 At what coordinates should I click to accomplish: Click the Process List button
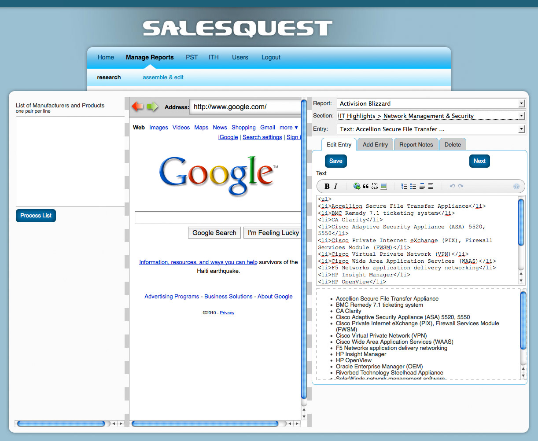click(36, 216)
